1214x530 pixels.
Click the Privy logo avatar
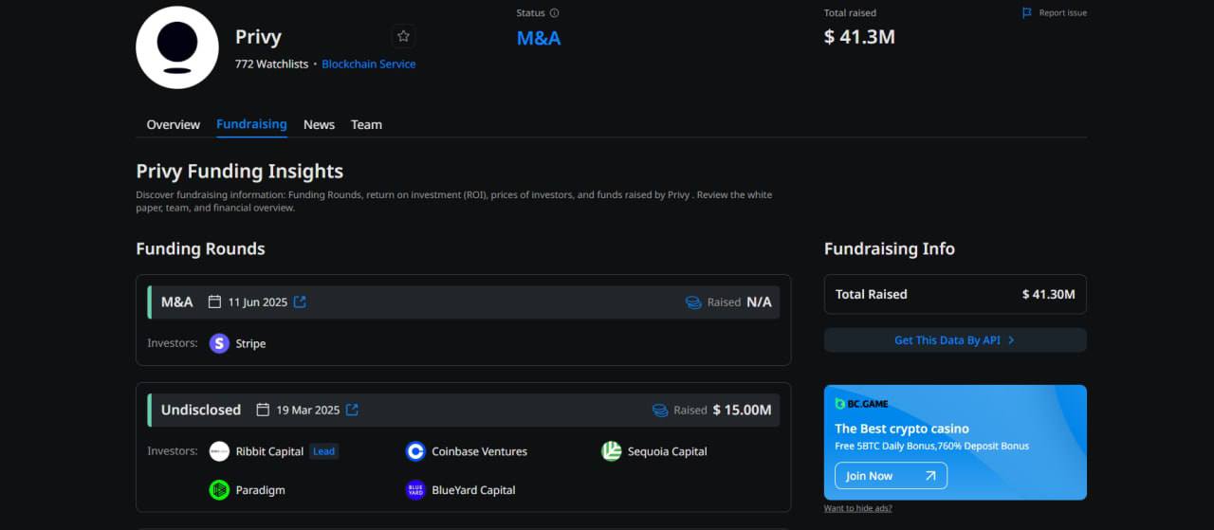coord(177,47)
